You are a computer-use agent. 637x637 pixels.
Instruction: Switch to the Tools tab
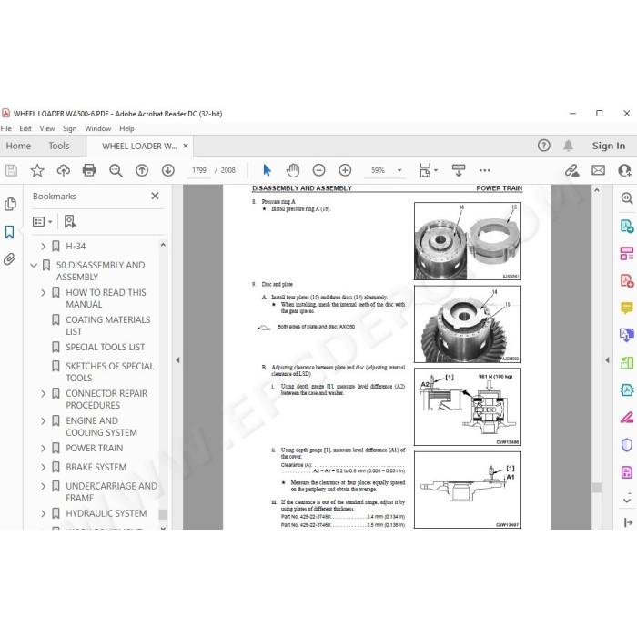[x=59, y=146]
